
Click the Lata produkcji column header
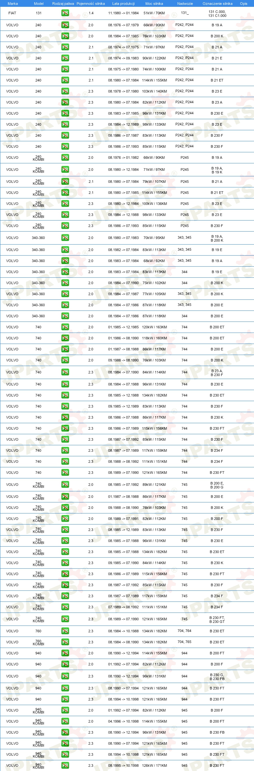[x=123, y=4]
